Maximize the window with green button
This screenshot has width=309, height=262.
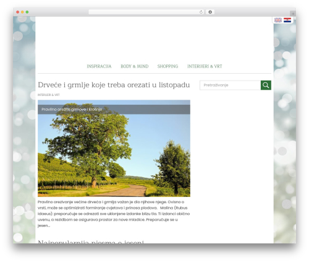[27, 12]
